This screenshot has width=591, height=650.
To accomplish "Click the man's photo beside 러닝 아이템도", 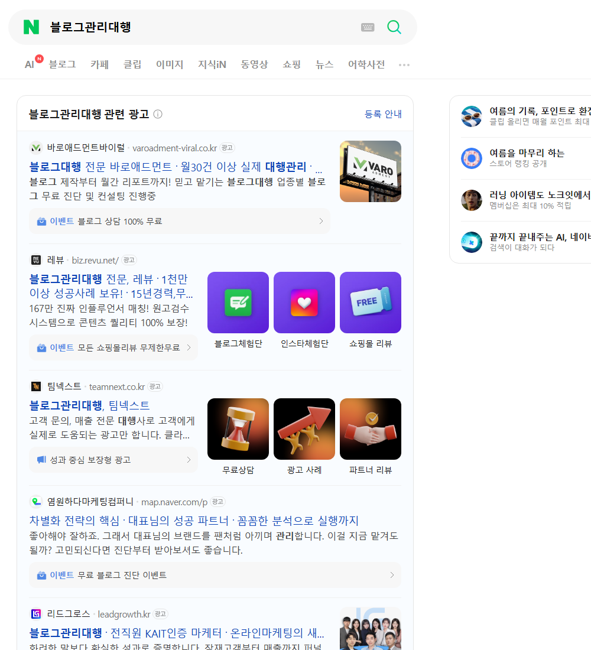I will [x=472, y=200].
